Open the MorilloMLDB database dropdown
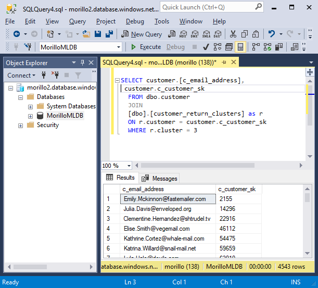The width and height of the screenshot is (318, 288). [119, 47]
